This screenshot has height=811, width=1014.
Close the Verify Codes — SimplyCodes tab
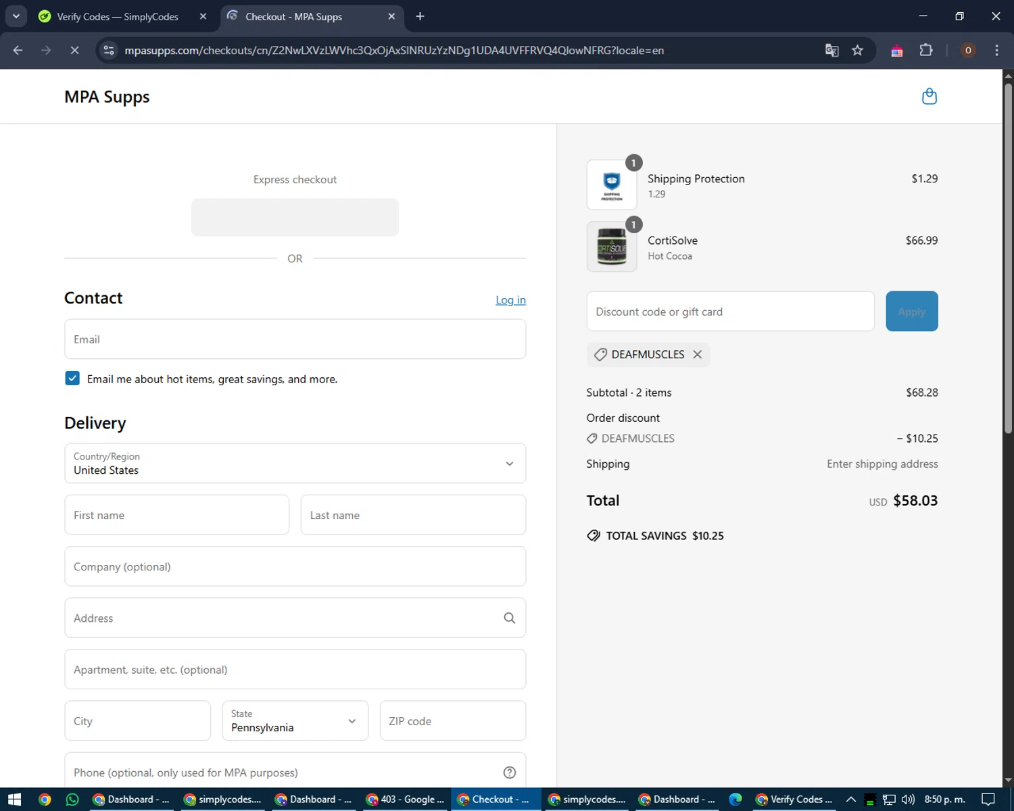pyautogui.click(x=203, y=16)
